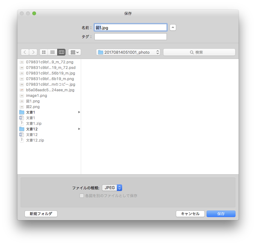Switch to list view
Image resolution: width=256 pixels, height=245 pixels.
tap(53, 52)
